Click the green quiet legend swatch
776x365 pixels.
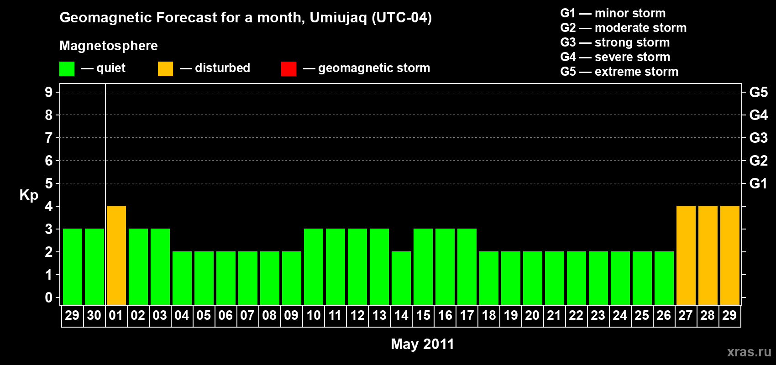(x=67, y=69)
